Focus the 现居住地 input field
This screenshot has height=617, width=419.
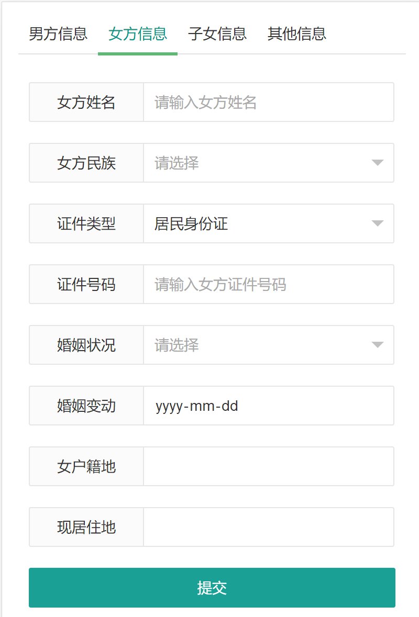tap(268, 528)
